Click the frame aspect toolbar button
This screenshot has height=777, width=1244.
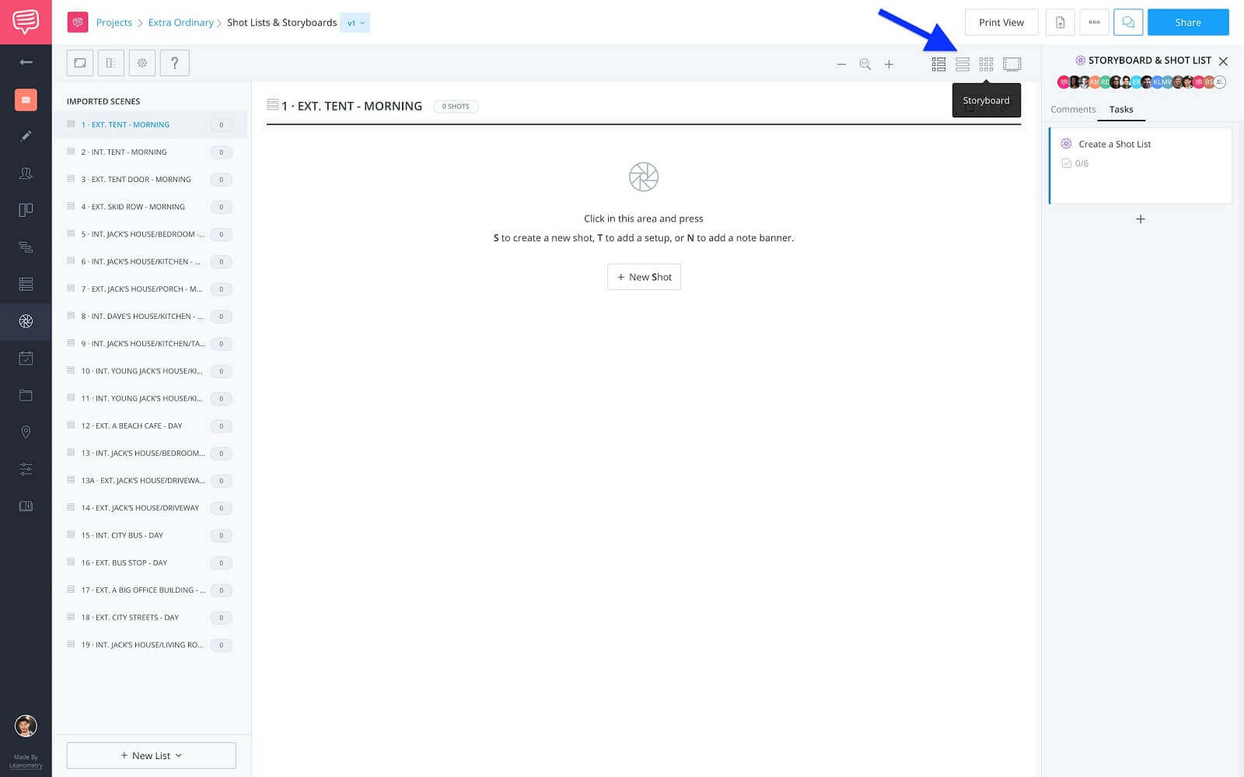pos(80,63)
